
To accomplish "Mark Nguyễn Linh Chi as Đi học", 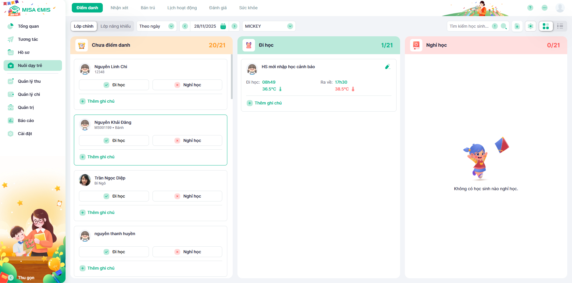I will click(114, 85).
